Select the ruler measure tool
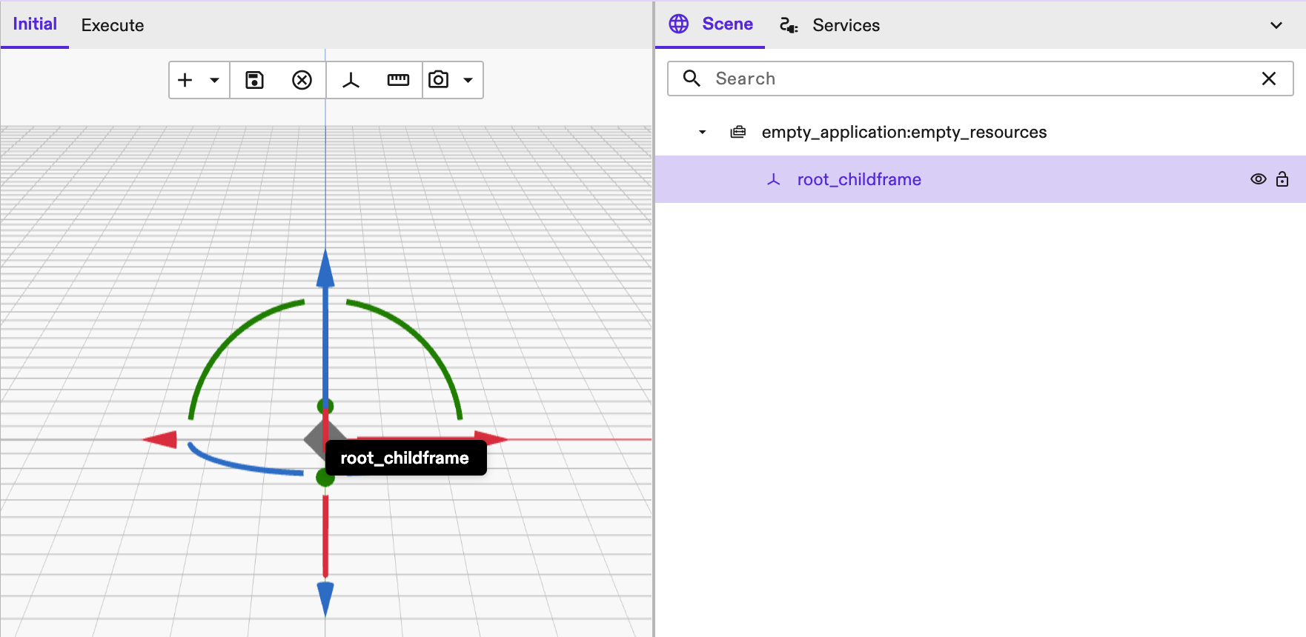Image resolution: width=1306 pixels, height=637 pixels. (398, 80)
